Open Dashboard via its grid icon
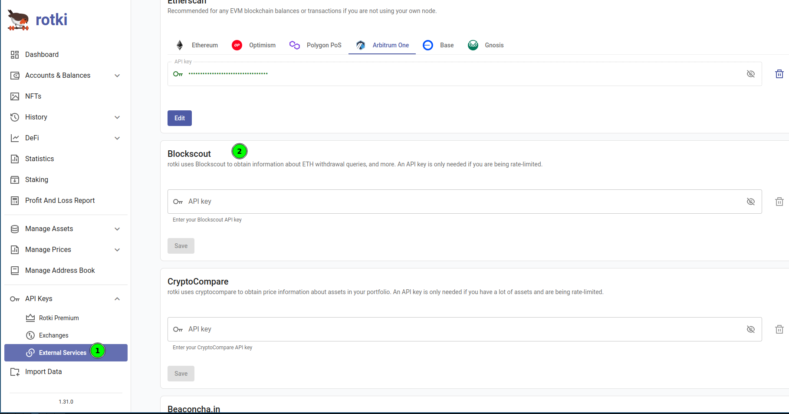The image size is (789, 414). click(x=15, y=55)
